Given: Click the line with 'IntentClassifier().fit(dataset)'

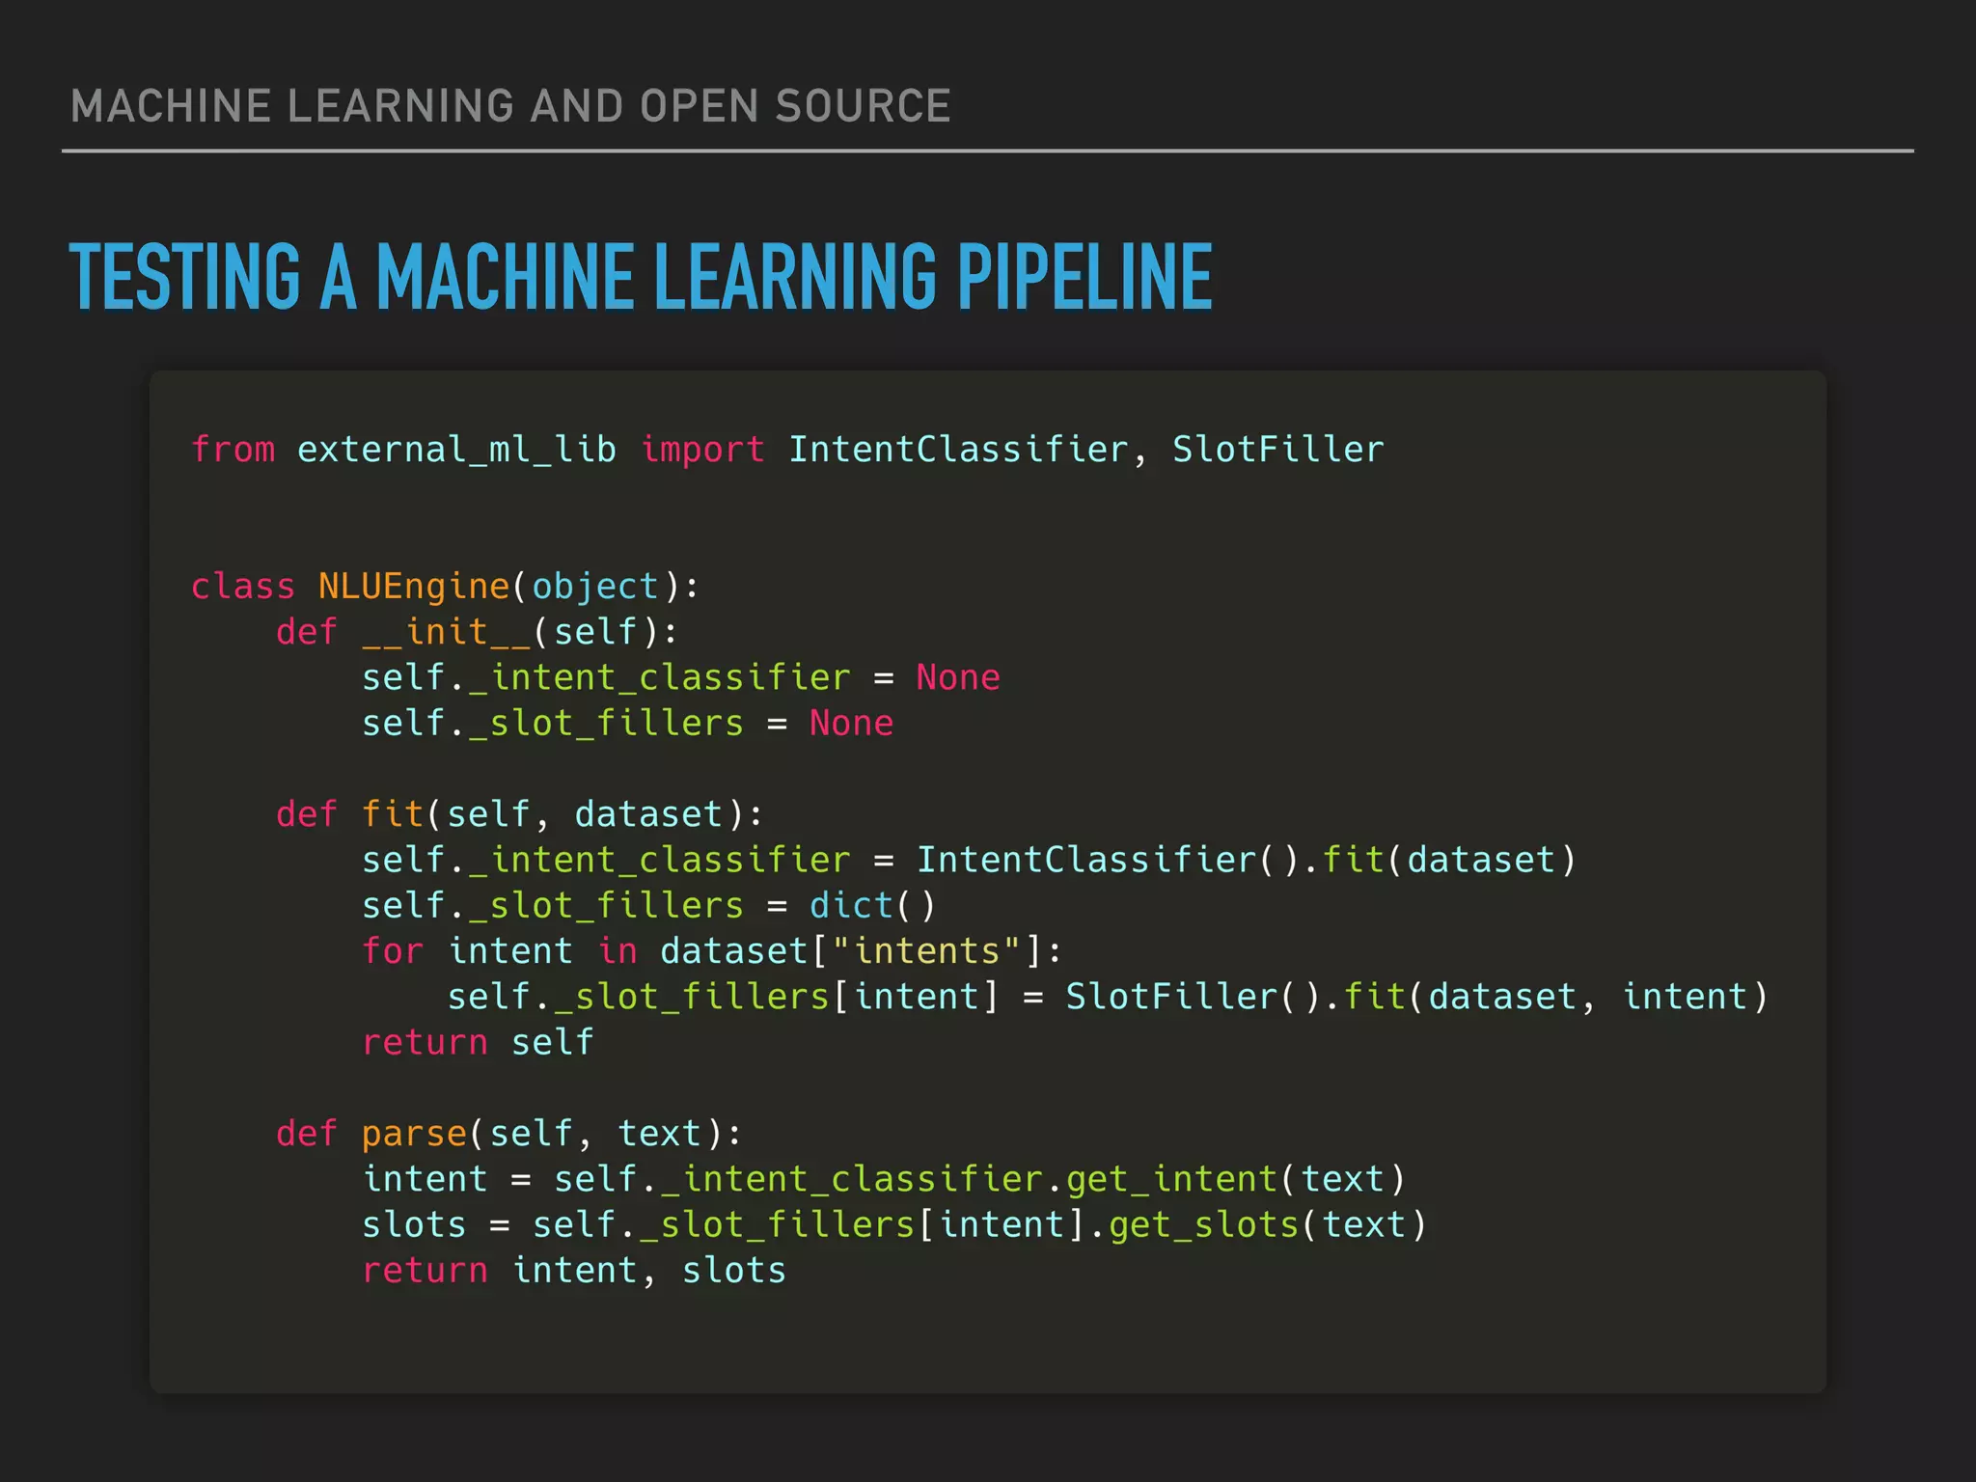Looking at the screenshot, I should (x=969, y=860).
